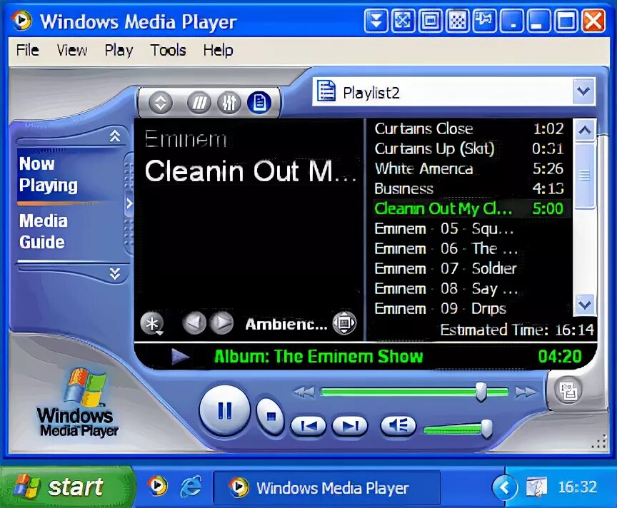Image resolution: width=617 pixels, height=508 pixels.
Task: Click the Ambienc... visualization name
Action: coord(286,325)
